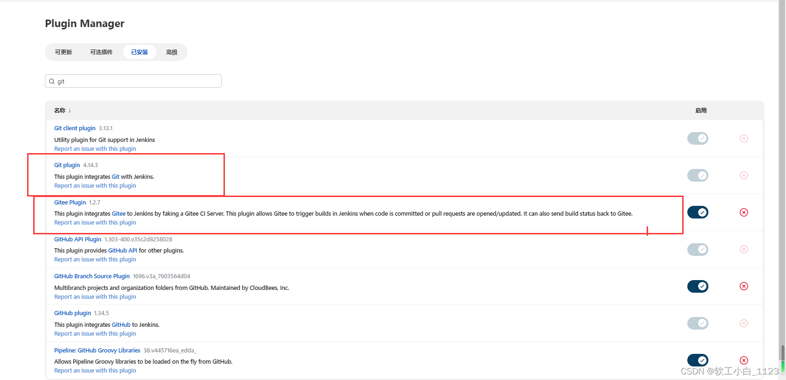The height and width of the screenshot is (380, 786).
Task: Report an issue with GitHub Branch Source
Action: pos(95,297)
